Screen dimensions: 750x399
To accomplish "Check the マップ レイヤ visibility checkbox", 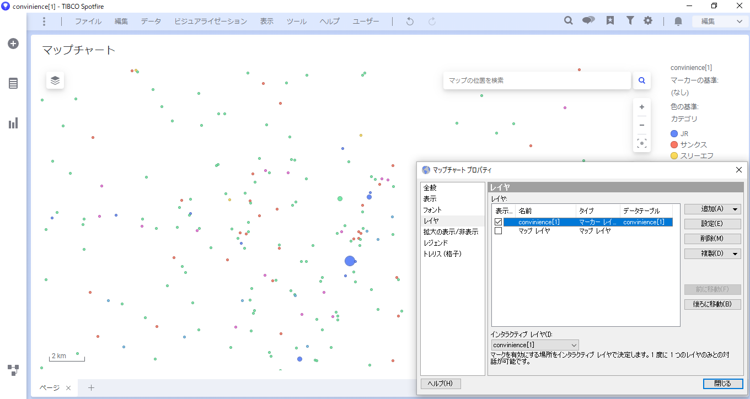I will pyautogui.click(x=499, y=231).
